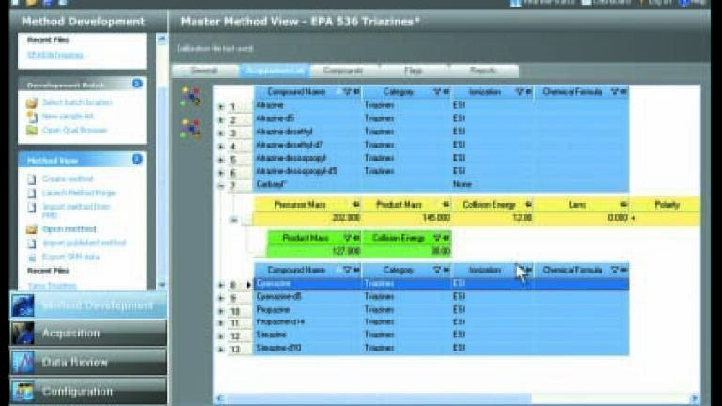
Task: Select the Simazine compound row
Action: coord(441,335)
